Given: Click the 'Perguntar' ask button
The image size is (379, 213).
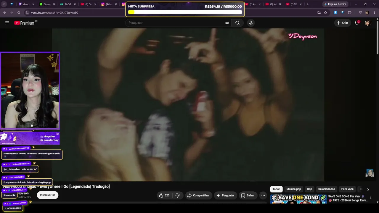Looking at the screenshot, I should click(225, 195).
